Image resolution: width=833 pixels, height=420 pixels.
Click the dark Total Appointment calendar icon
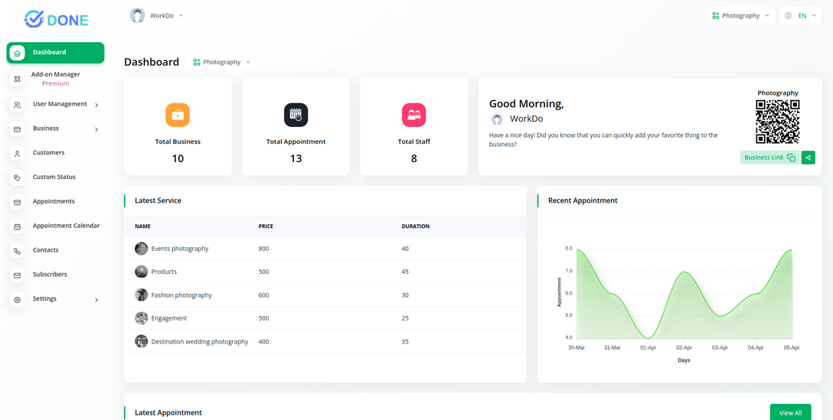pyautogui.click(x=296, y=115)
